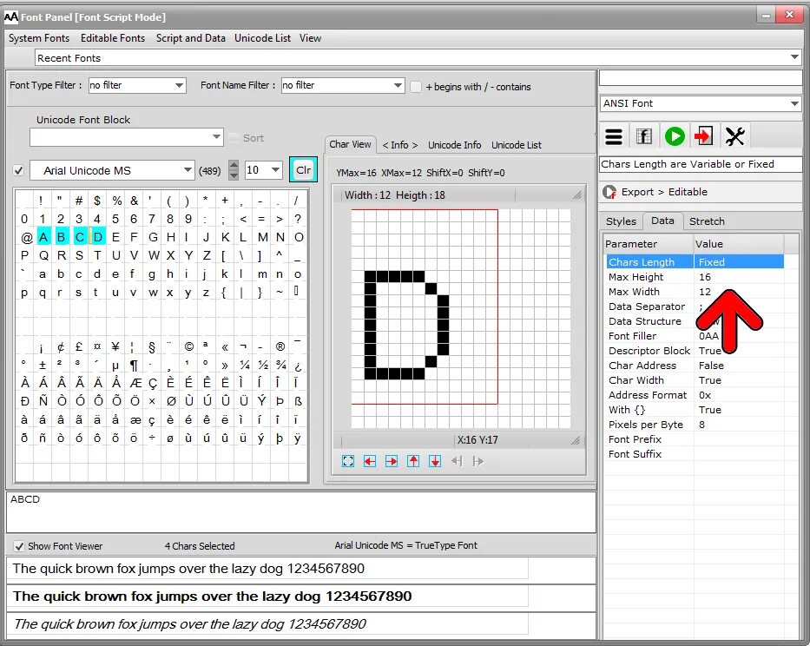Open the Arial Unicode MS font dropdown
This screenshot has height=646, width=810.
188,170
